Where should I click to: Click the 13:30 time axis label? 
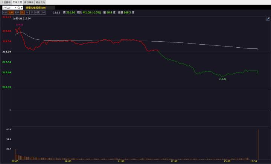pos(254,161)
